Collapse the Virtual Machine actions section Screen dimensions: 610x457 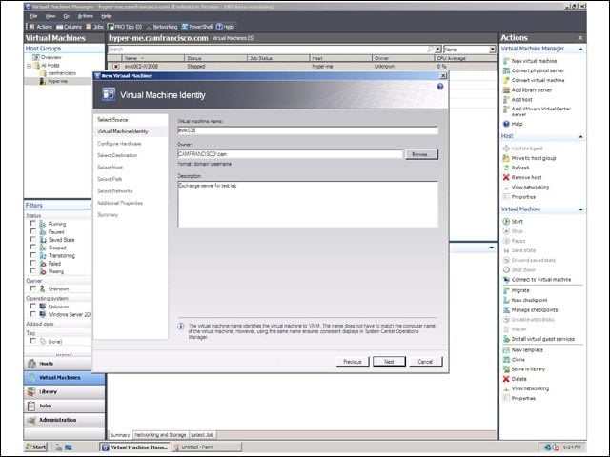(580, 209)
